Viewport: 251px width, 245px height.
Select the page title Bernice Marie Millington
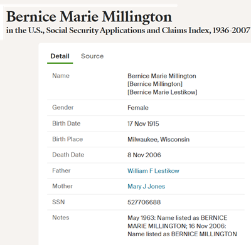[89, 17]
